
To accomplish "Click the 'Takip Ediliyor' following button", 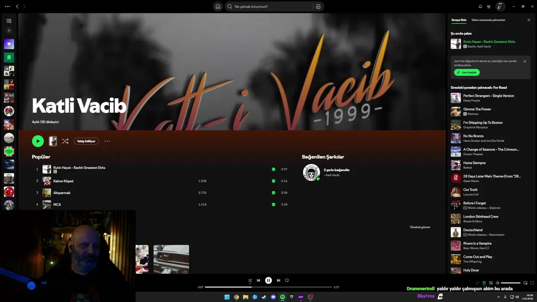I will pos(86,141).
